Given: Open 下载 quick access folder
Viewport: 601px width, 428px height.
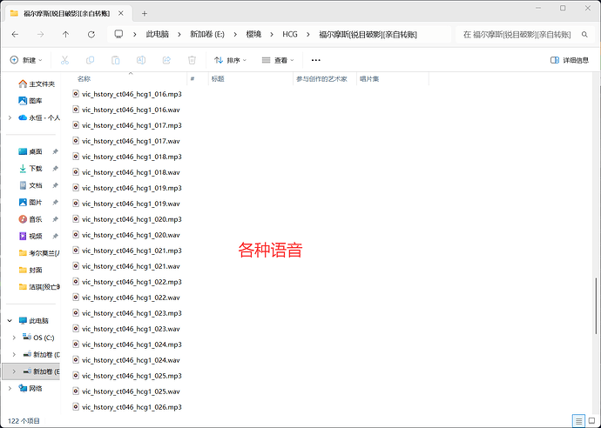Looking at the screenshot, I should pyautogui.click(x=30, y=169).
